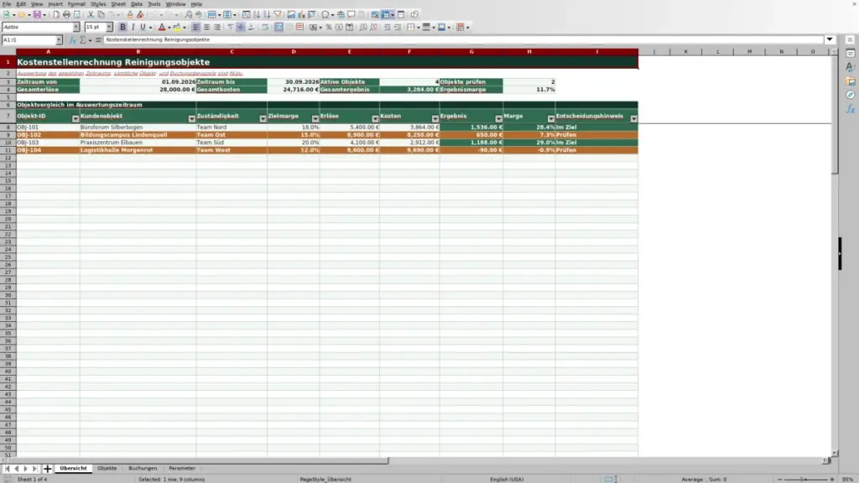The height and width of the screenshot is (483, 859).
Task: Switch to the Objekte sheet tab
Action: (x=107, y=469)
